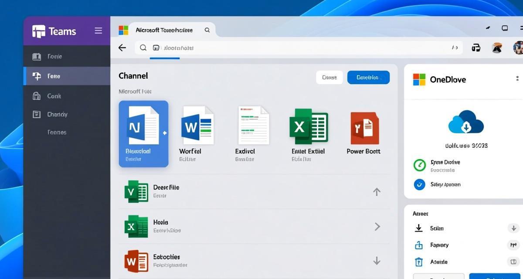
Task: Expand the Hoala row with right chevron
Action: (x=377, y=226)
